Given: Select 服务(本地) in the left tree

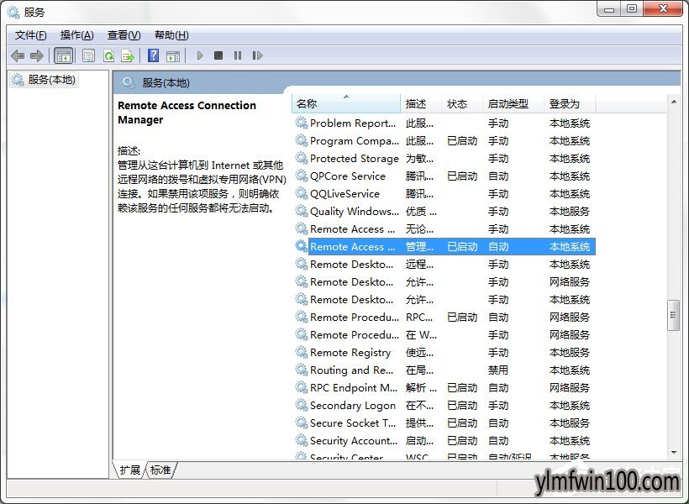Looking at the screenshot, I should coord(50,80).
